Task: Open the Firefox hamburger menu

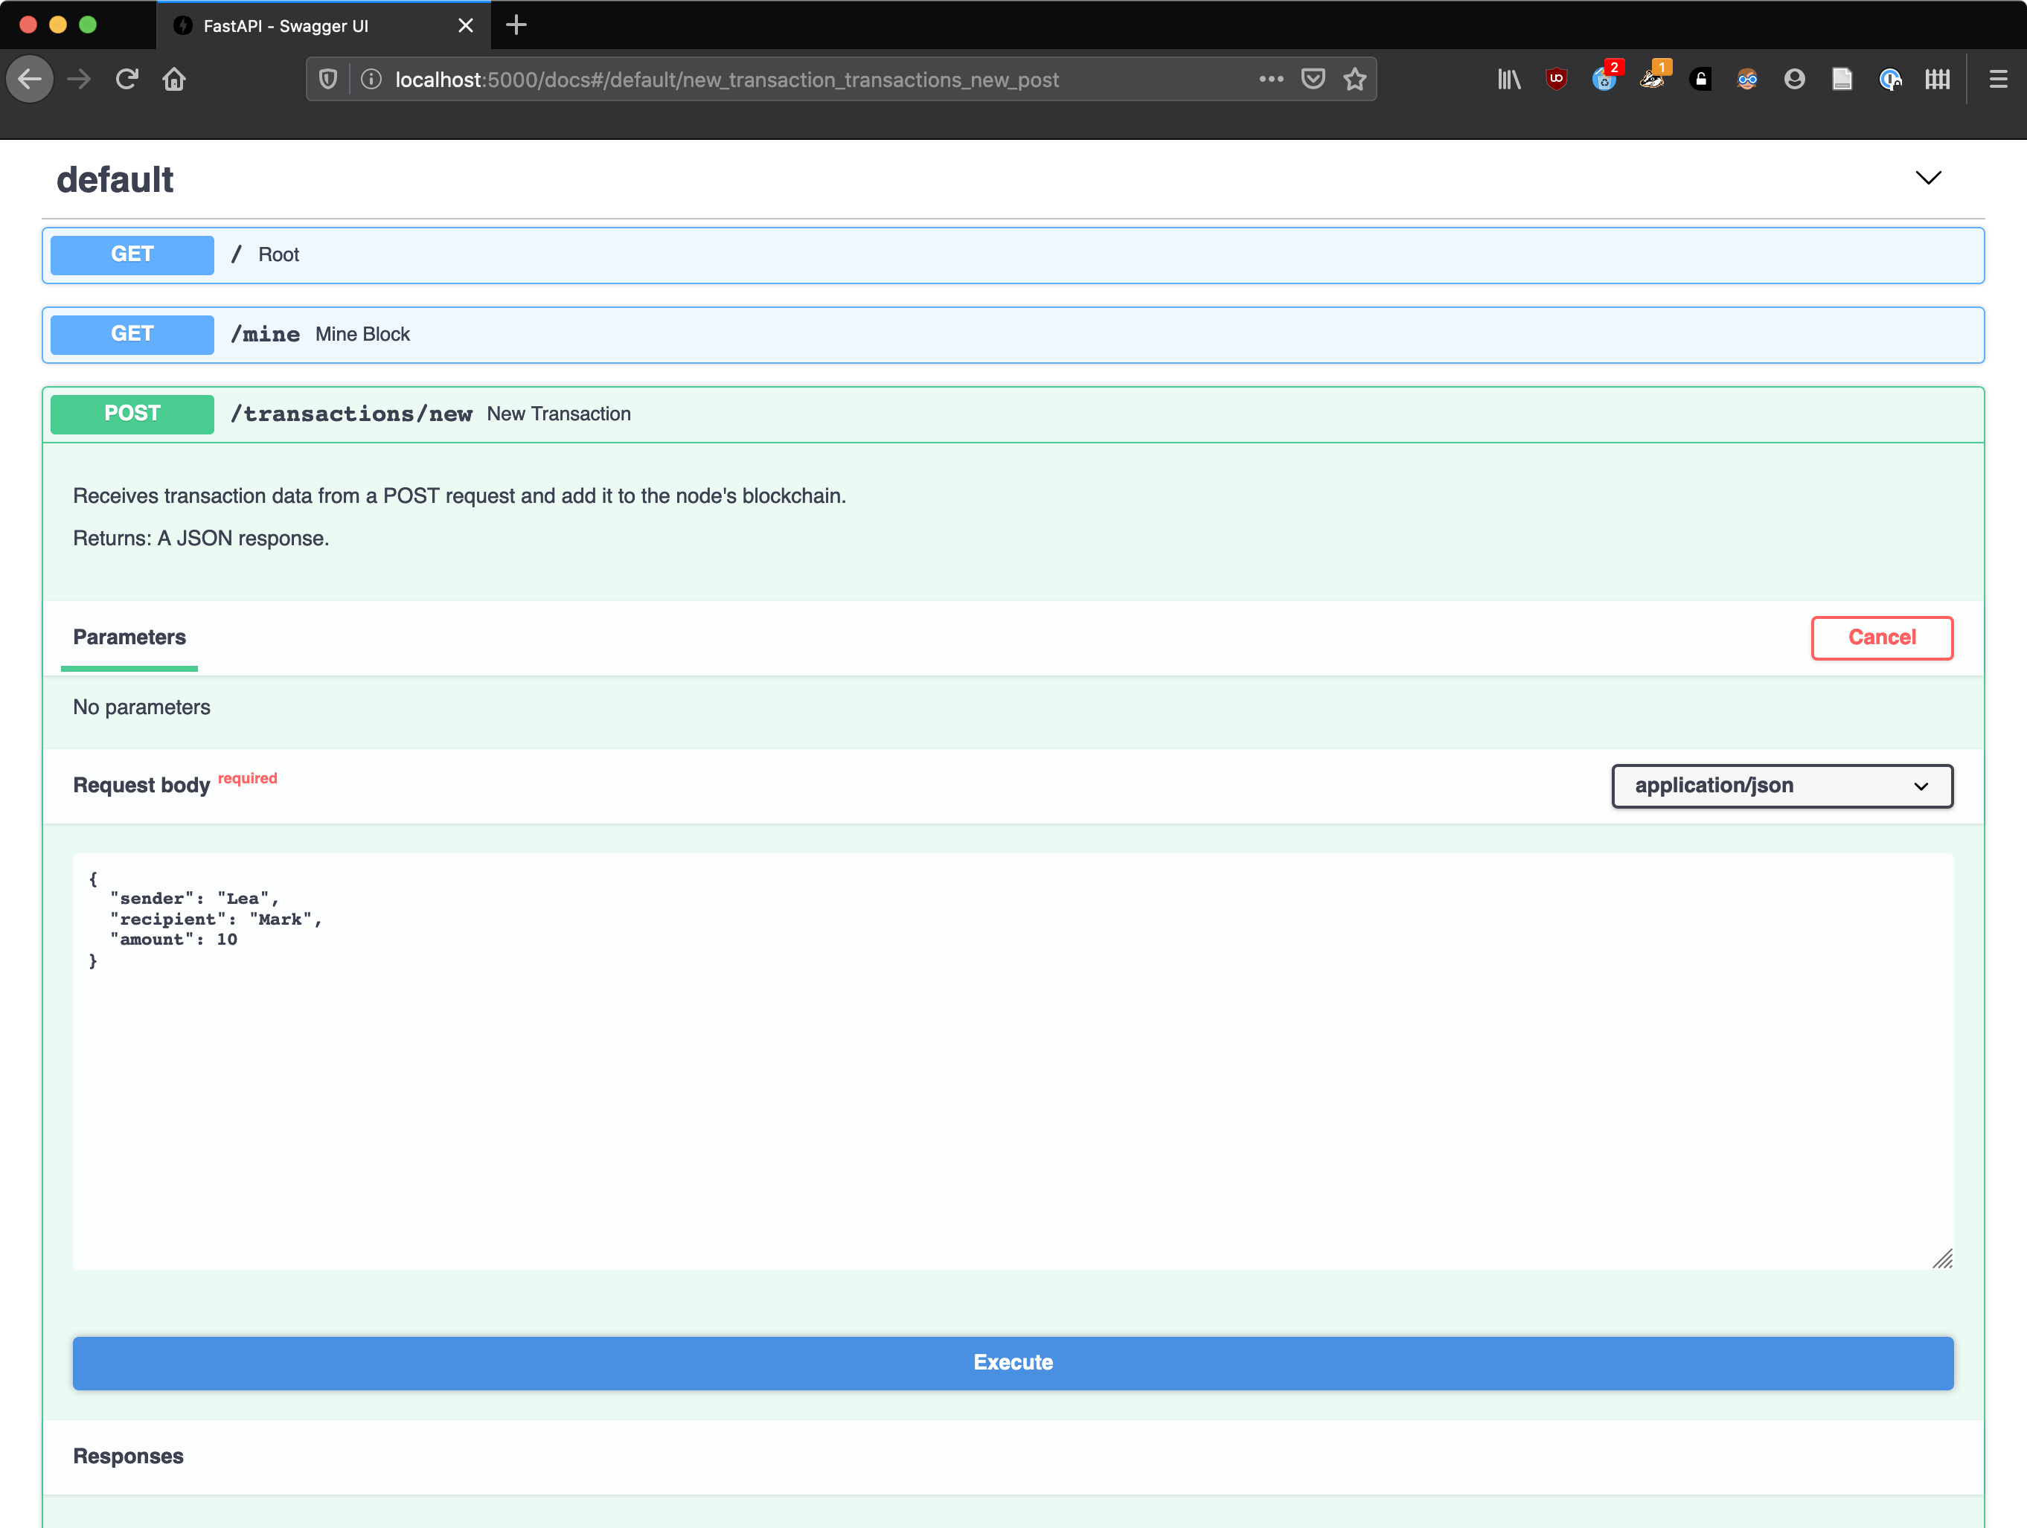Action: coord(1999,80)
